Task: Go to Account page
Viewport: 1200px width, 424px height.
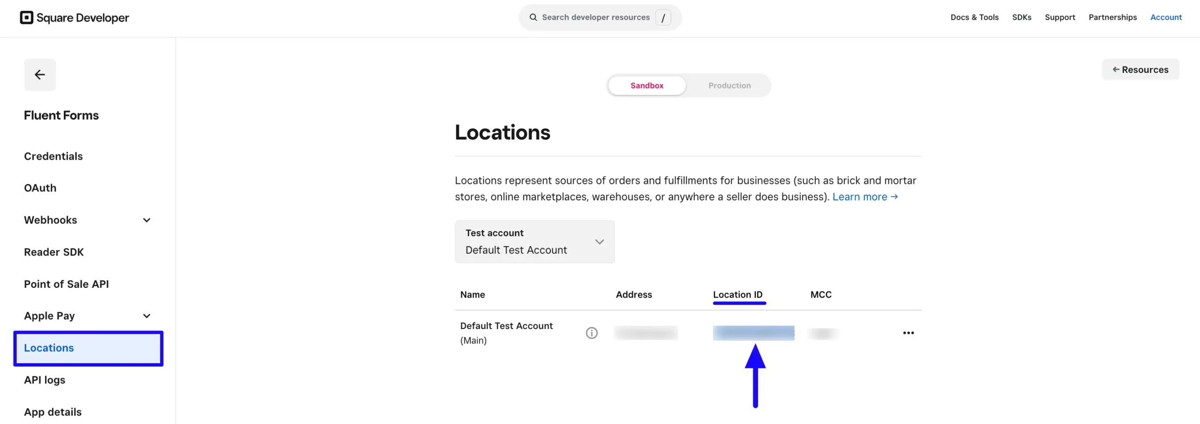Action: 1166,17
